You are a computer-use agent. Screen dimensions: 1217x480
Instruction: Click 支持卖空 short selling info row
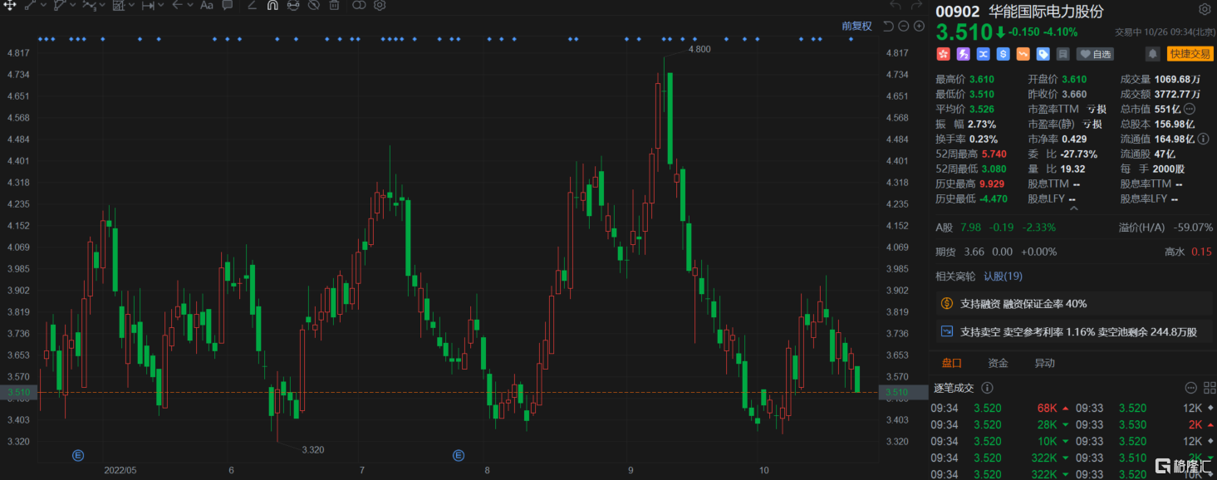pos(1074,331)
